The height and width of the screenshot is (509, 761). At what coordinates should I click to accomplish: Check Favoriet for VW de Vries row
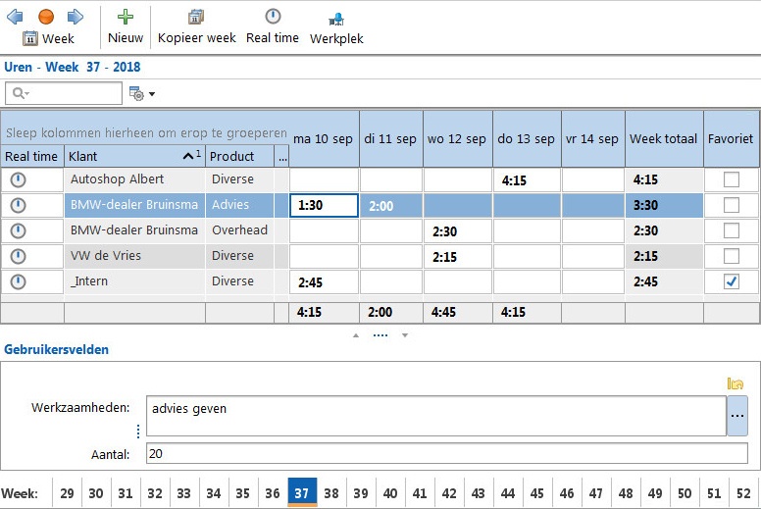(x=731, y=256)
